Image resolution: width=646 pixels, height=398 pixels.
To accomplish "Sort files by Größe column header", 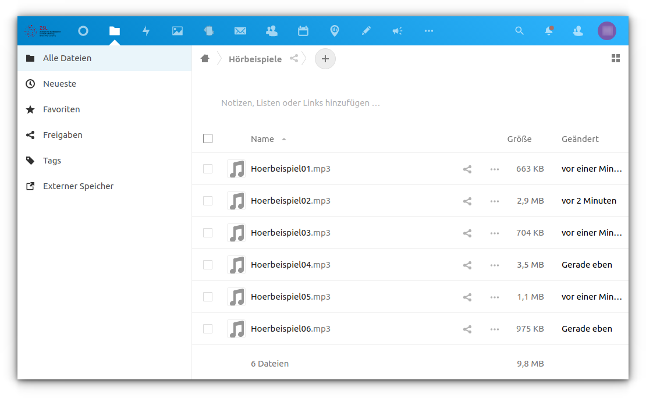I will [x=519, y=139].
